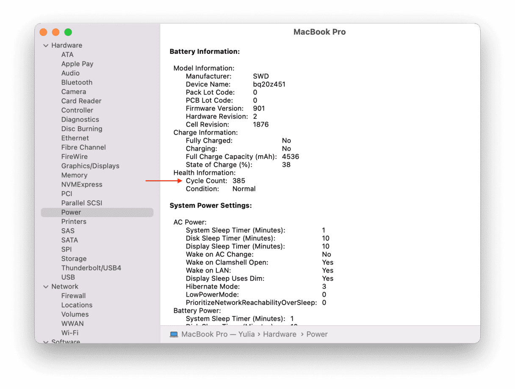Click Hardware in the path bar
The image size is (515, 389).
click(280, 334)
